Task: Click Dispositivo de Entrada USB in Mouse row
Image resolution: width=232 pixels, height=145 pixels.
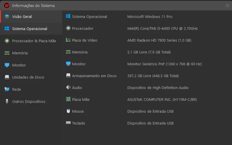Action: tap(150, 111)
